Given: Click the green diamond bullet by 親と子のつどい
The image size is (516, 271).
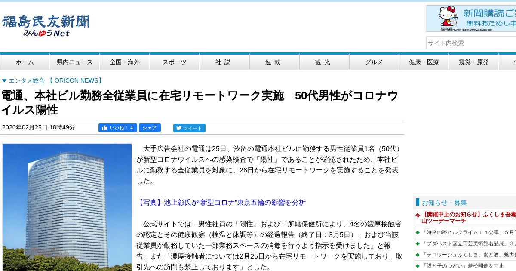Looking at the screenshot, I should click(x=418, y=266).
